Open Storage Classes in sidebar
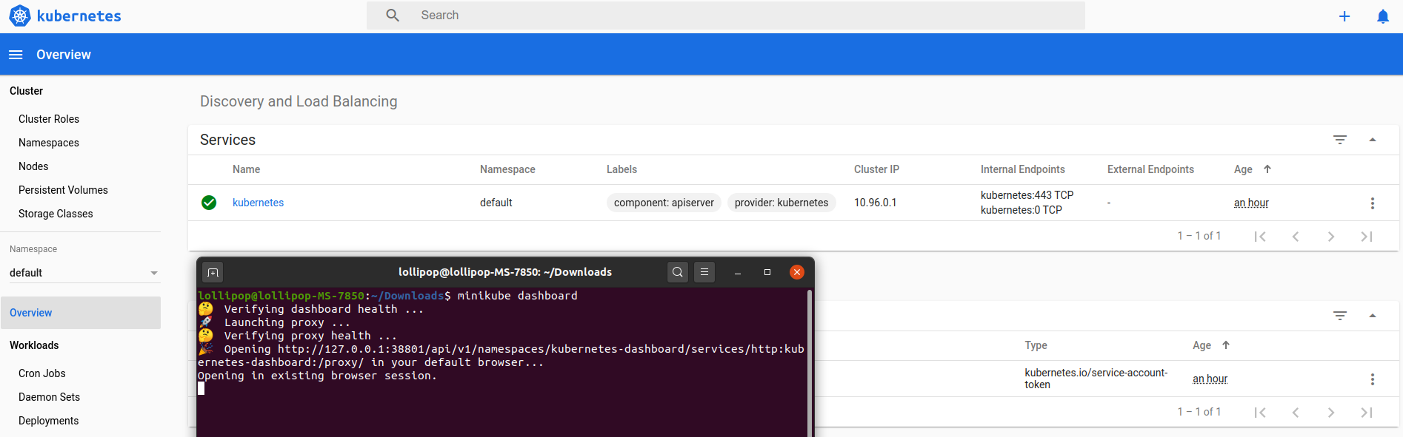 (x=56, y=214)
